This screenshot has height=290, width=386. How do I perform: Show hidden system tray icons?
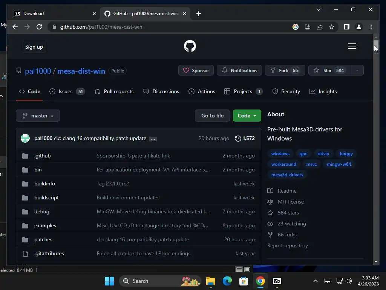coord(316,281)
